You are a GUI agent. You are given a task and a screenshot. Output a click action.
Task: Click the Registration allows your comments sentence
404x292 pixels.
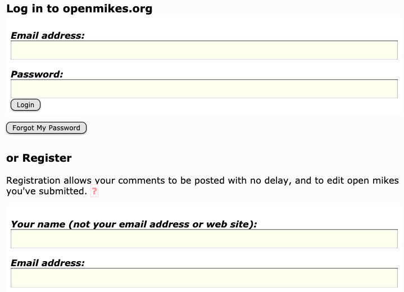[202, 186]
